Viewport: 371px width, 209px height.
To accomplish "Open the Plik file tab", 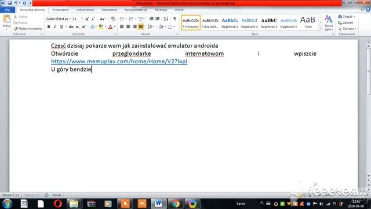I will coord(8,10).
